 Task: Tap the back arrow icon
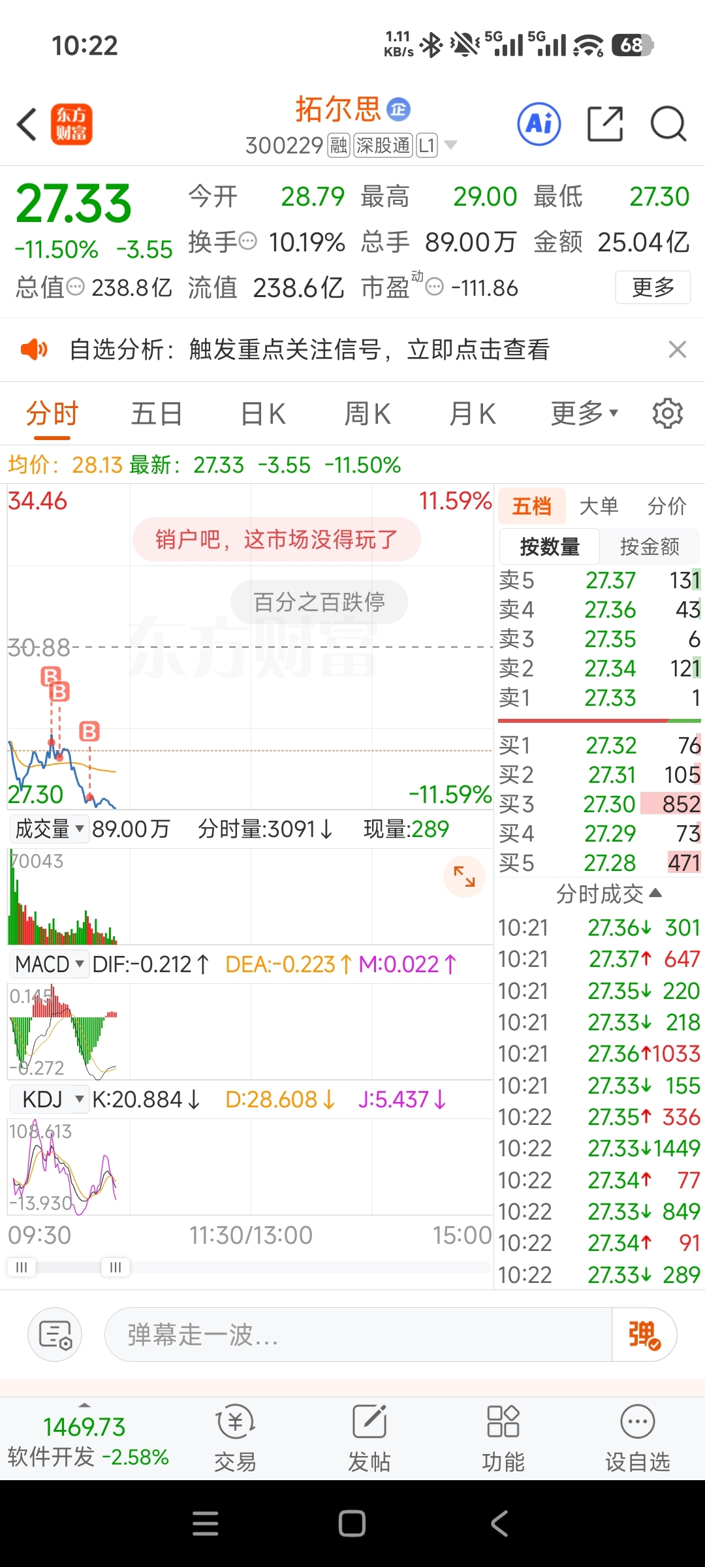(x=27, y=124)
